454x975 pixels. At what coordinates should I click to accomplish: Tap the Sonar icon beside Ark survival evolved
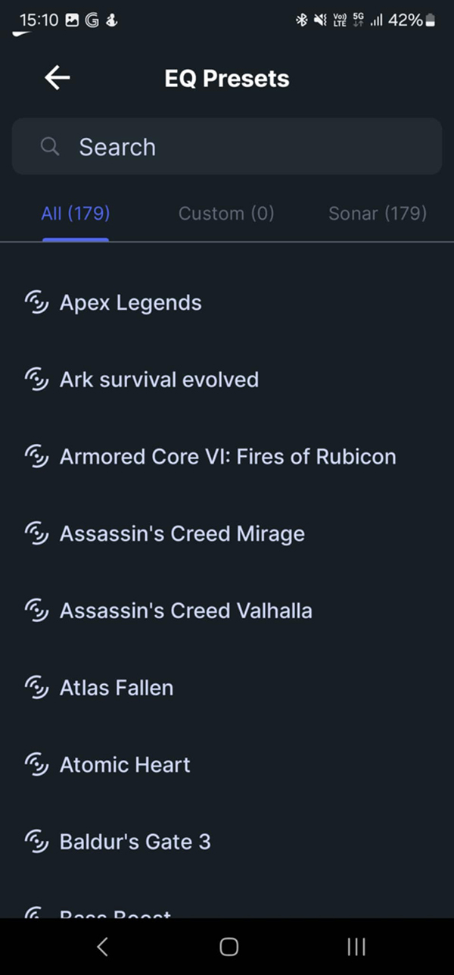tap(36, 380)
